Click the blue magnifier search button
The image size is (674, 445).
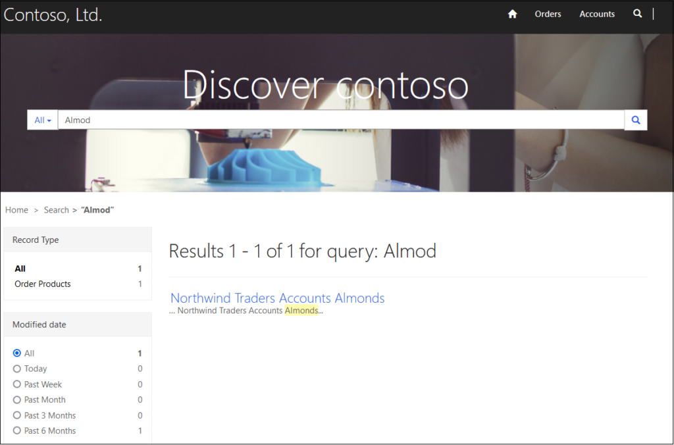coord(635,120)
